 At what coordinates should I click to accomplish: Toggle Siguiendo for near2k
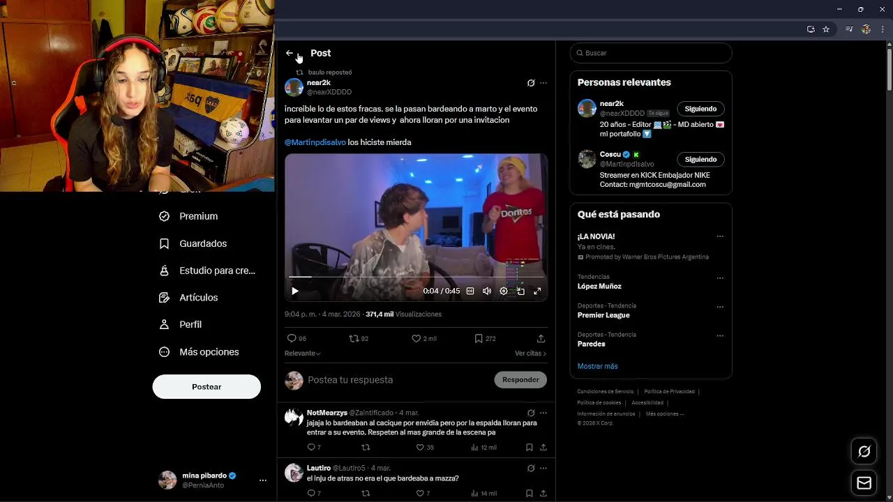pos(700,109)
